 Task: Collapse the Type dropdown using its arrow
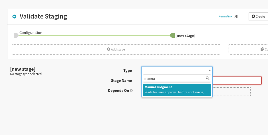(x=209, y=70)
